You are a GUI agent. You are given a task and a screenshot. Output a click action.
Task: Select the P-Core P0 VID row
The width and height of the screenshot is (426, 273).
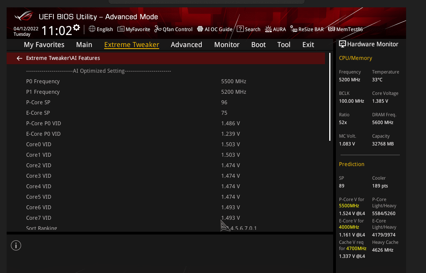[166, 124]
